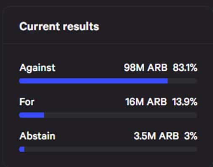The image size is (213, 167).
Task: Select the Against vote label
Action: [37, 68]
